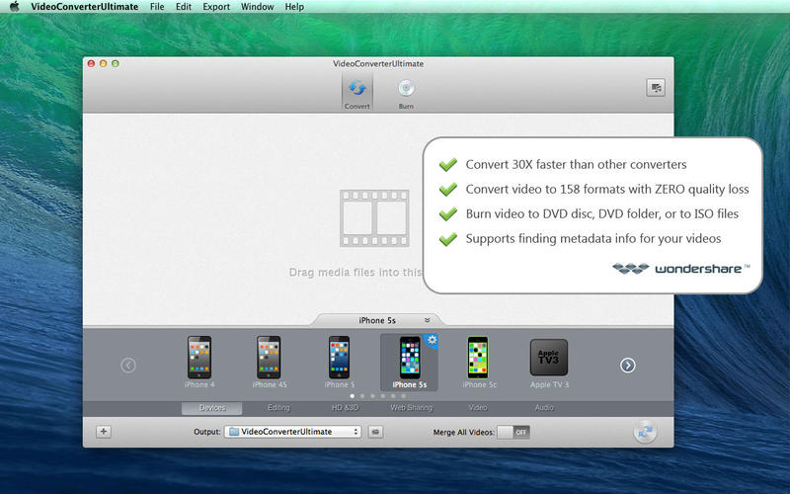The height and width of the screenshot is (494, 790).
Task: Switch to the Audio tab
Action: coord(544,408)
